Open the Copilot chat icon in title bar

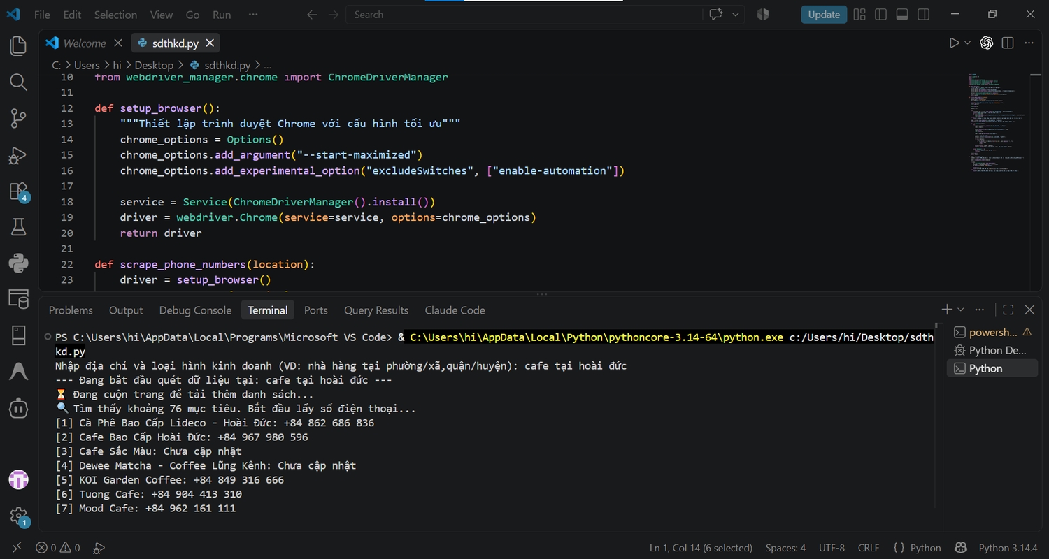(x=716, y=14)
